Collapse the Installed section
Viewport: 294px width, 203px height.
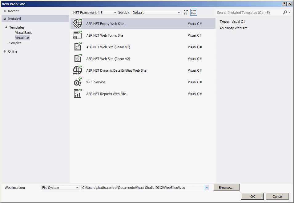point(5,19)
